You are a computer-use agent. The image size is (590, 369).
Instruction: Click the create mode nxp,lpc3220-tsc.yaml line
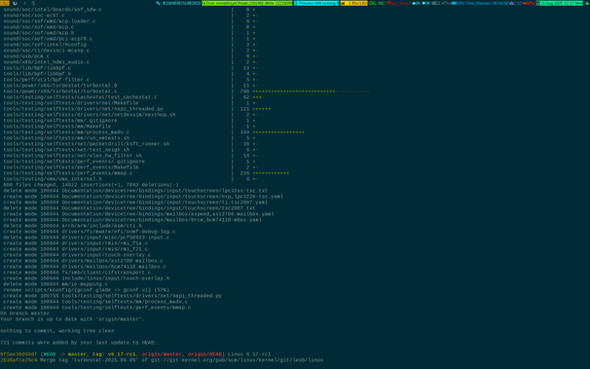[x=143, y=197]
